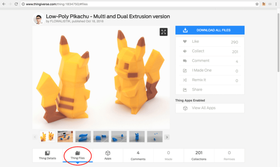Select the fifth thumbnail with small blue pieces

[119, 137]
